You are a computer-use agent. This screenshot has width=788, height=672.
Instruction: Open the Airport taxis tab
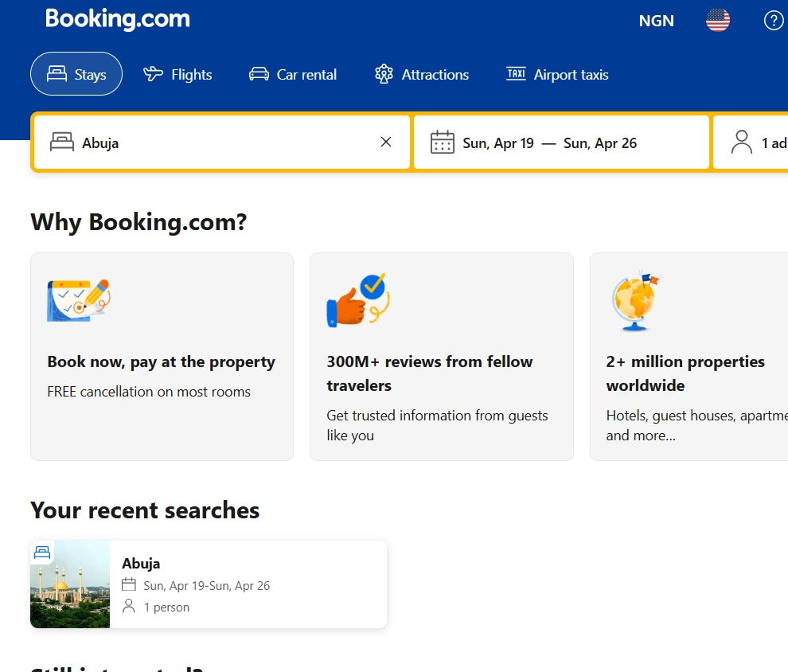(557, 74)
